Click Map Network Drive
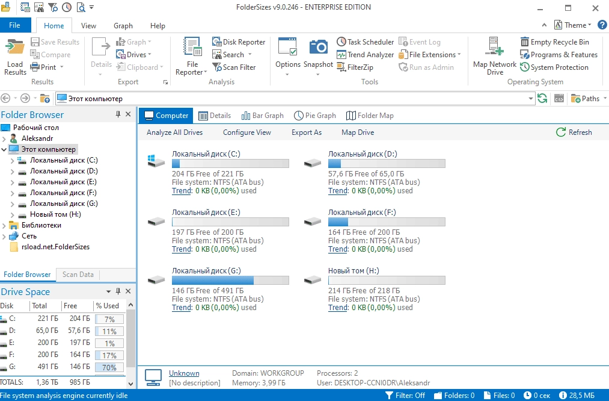The image size is (609, 401). (x=494, y=57)
